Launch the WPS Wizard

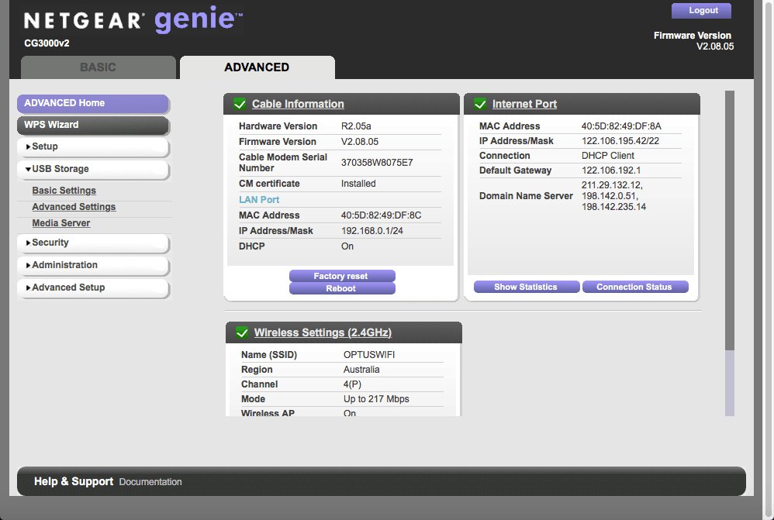(x=93, y=125)
